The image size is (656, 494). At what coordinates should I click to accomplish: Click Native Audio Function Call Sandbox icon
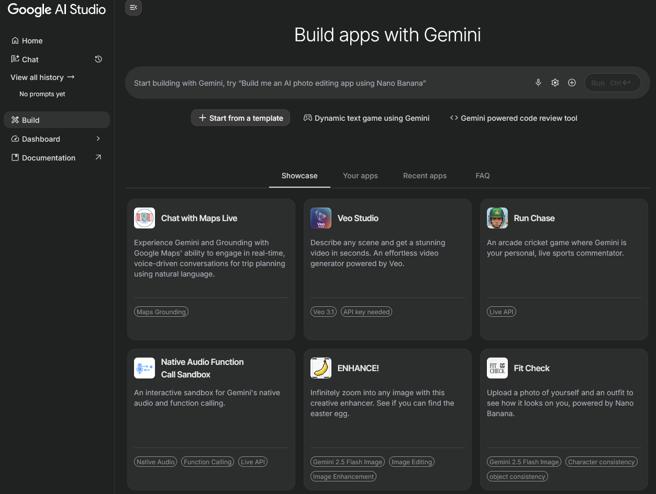click(x=144, y=368)
